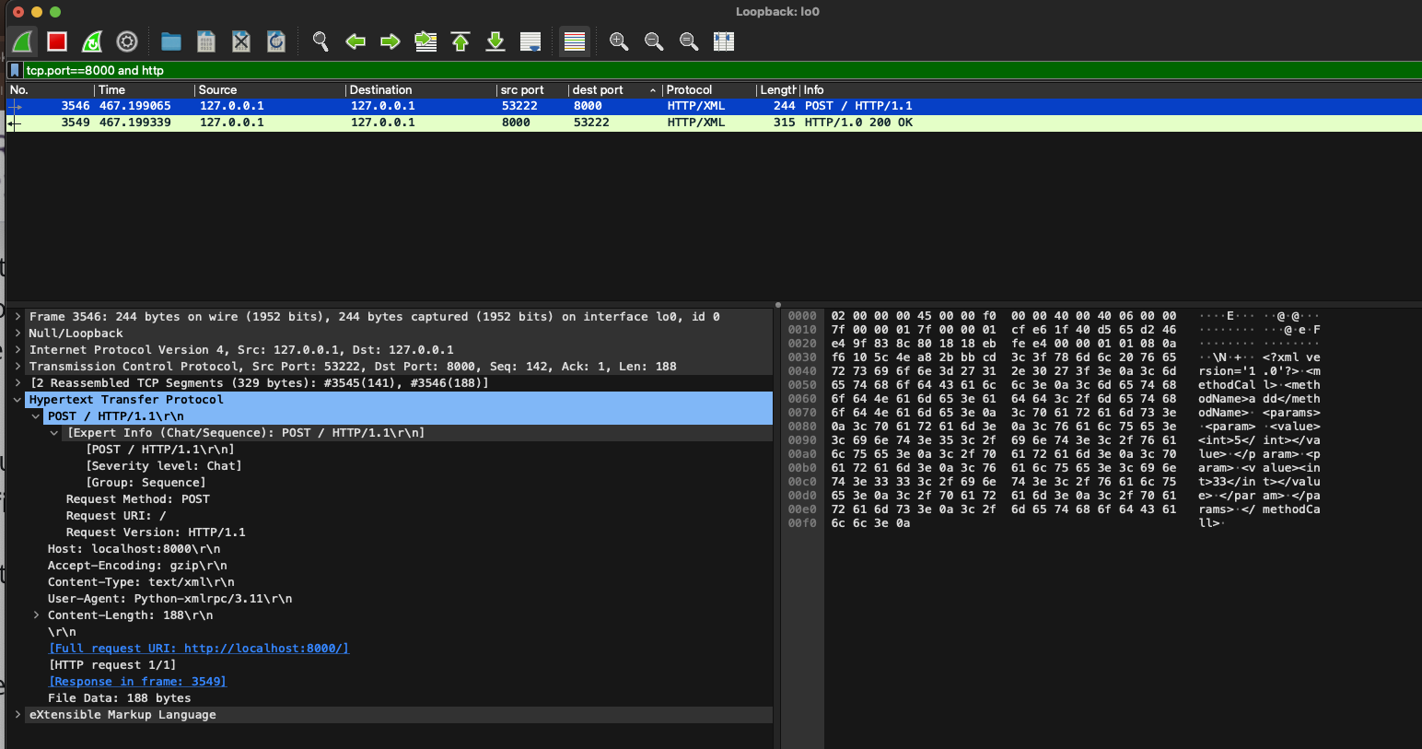The image size is (1422, 749).
Task: Zoom in on the packet list text
Action: 618,41
